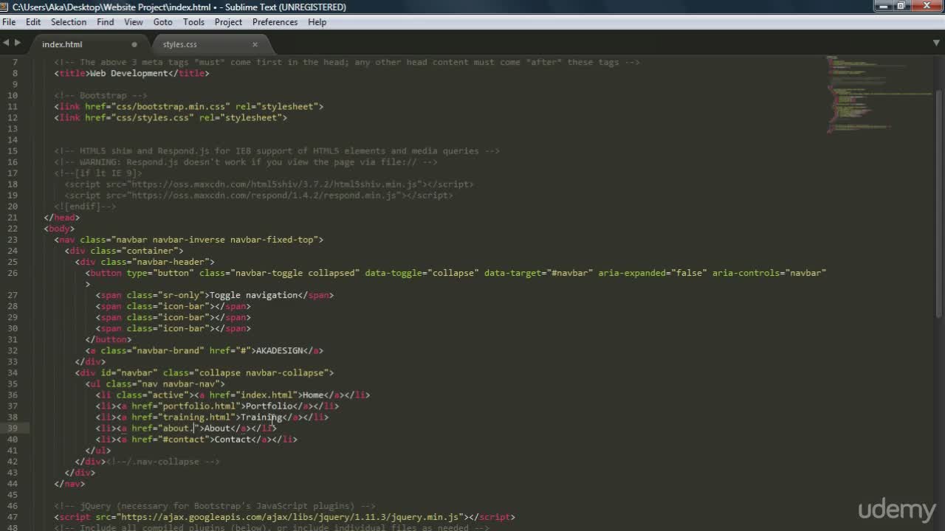Open the File menu
This screenshot has width=945, height=531.
tap(9, 22)
